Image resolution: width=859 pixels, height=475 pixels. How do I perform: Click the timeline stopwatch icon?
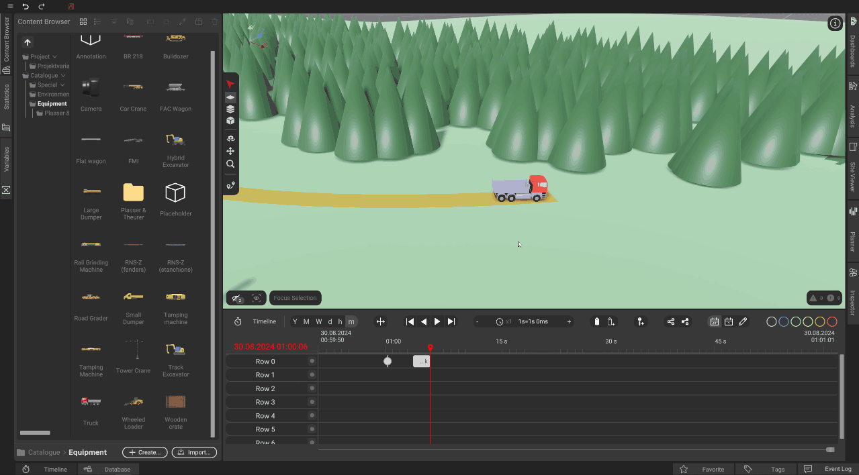238,322
